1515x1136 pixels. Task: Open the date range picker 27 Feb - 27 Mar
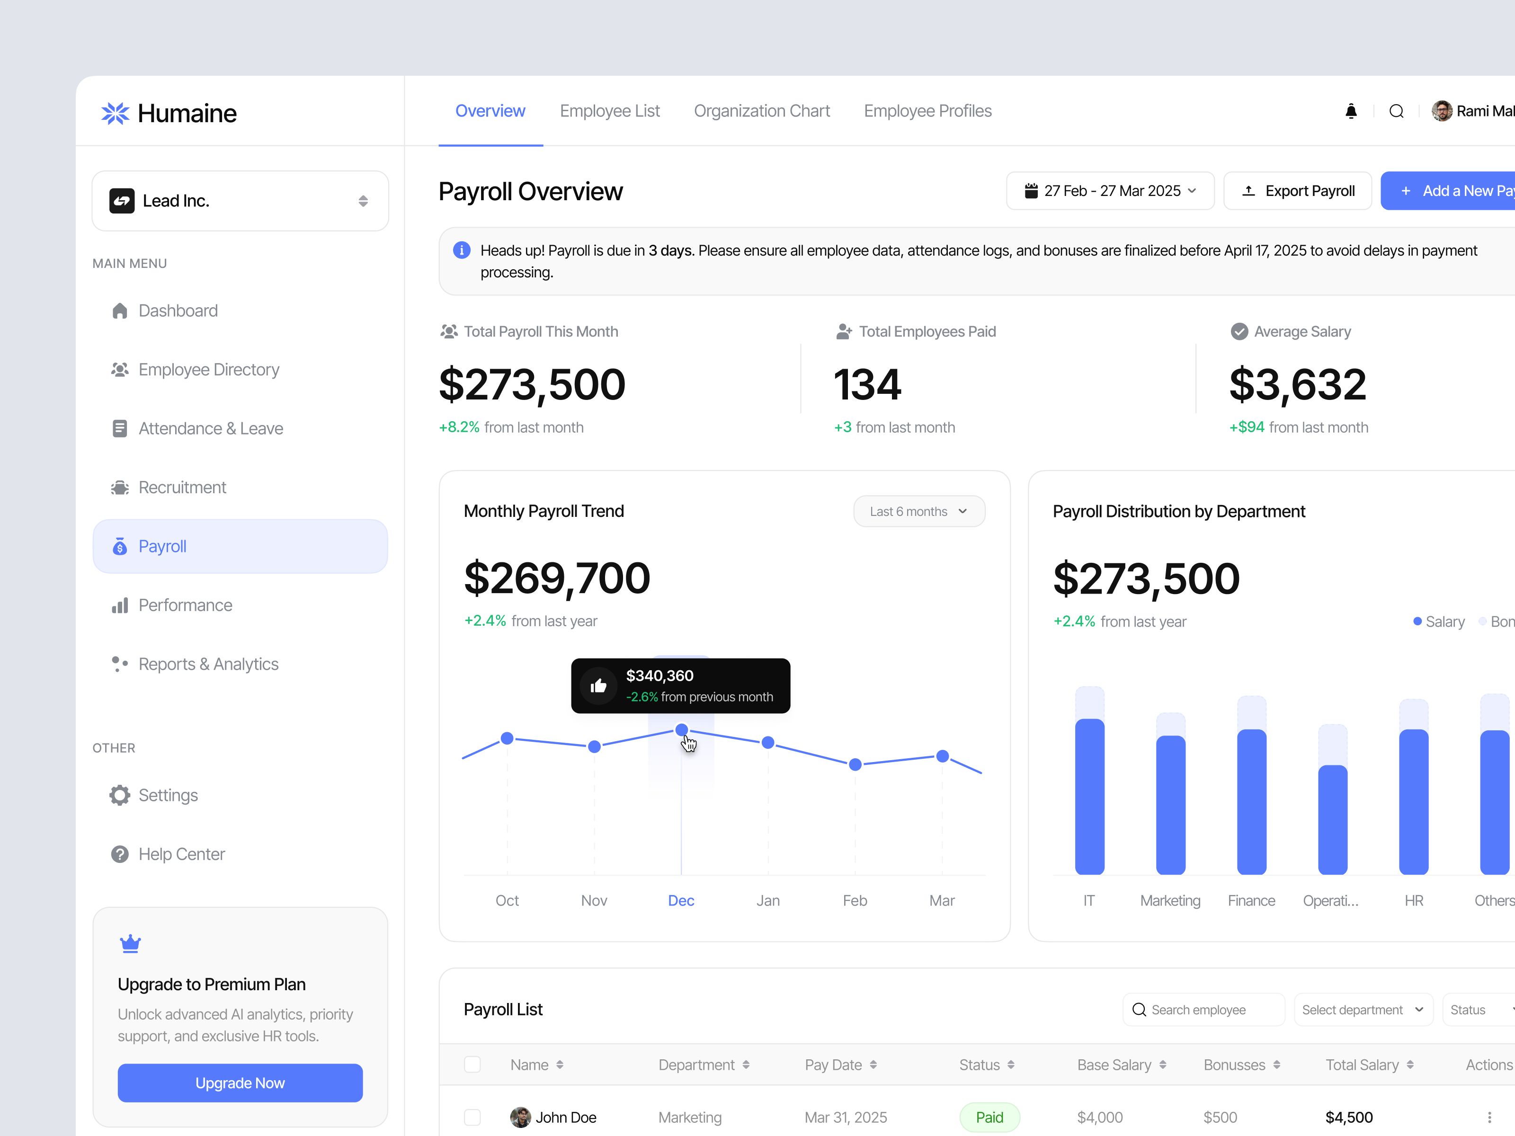pos(1110,191)
